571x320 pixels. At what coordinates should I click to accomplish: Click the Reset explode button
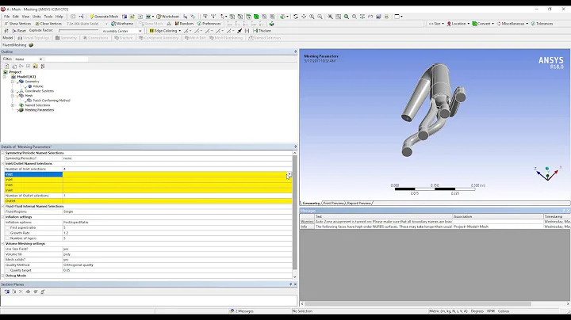point(19,31)
